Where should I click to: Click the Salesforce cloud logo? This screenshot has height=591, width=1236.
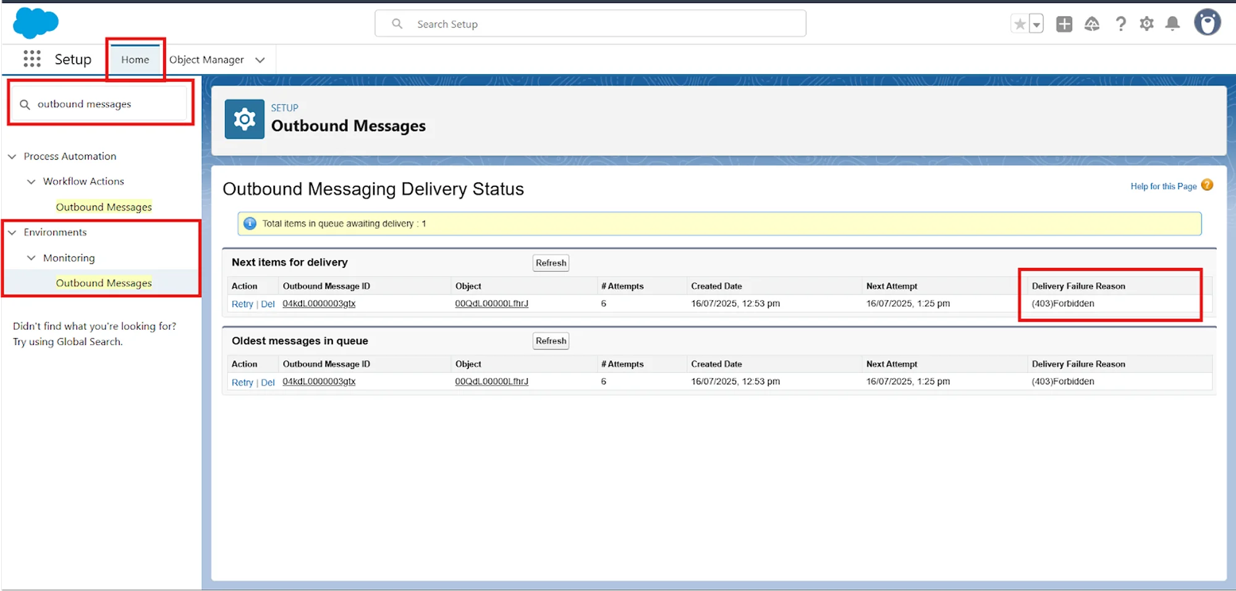click(35, 23)
